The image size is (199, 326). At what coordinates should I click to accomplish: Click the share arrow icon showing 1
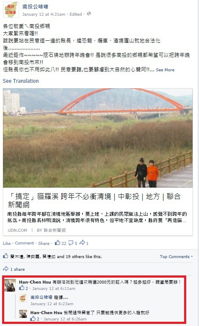pos(82,242)
